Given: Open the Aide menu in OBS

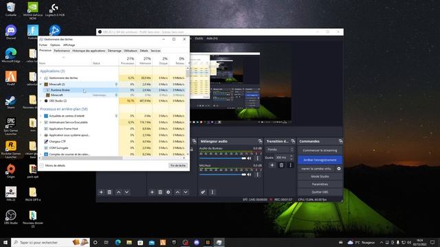Looking at the screenshot, I should pos(212,38).
